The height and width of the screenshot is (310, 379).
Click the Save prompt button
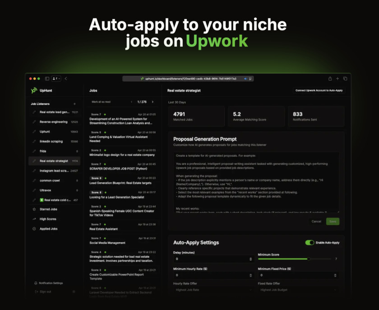(333, 221)
